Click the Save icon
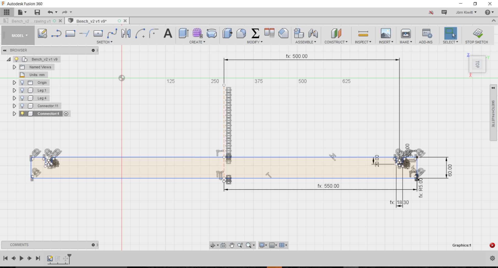The width and height of the screenshot is (498, 268). tap(37, 12)
